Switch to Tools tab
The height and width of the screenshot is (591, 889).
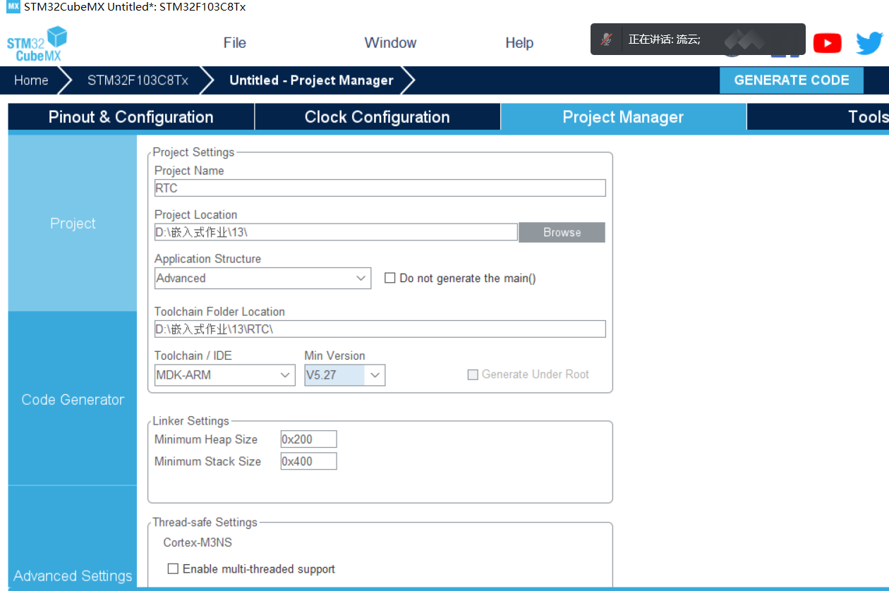pyautogui.click(x=818, y=117)
